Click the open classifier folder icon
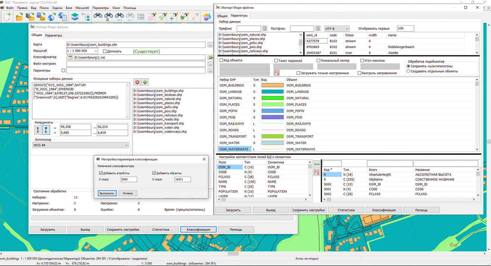The height and width of the screenshot is (266, 491). pos(211,58)
